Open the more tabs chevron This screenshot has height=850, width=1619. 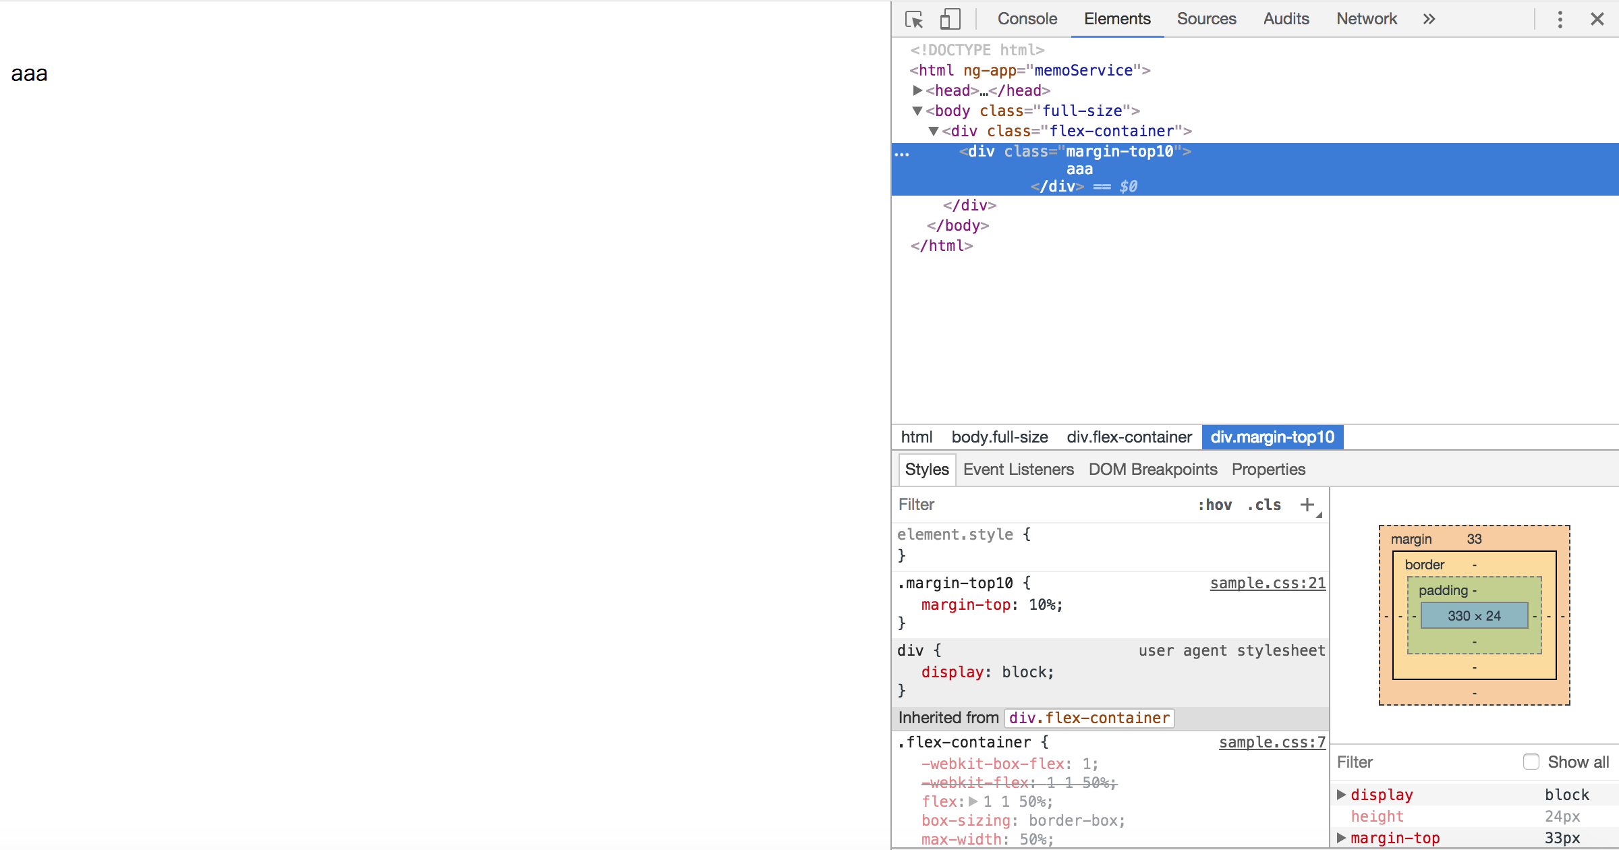coord(1429,20)
